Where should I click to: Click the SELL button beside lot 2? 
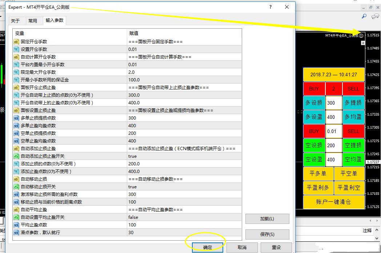tap(353, 89)
